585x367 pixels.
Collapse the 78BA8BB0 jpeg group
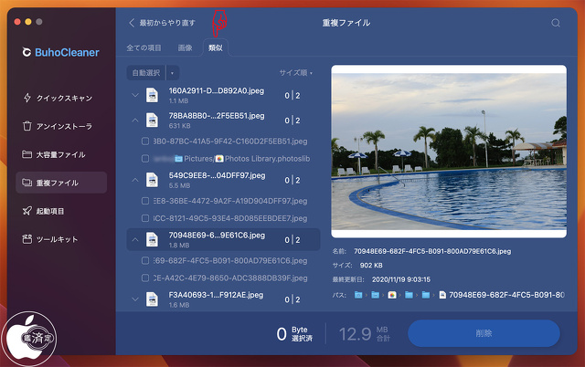click(x=135, y=121)
